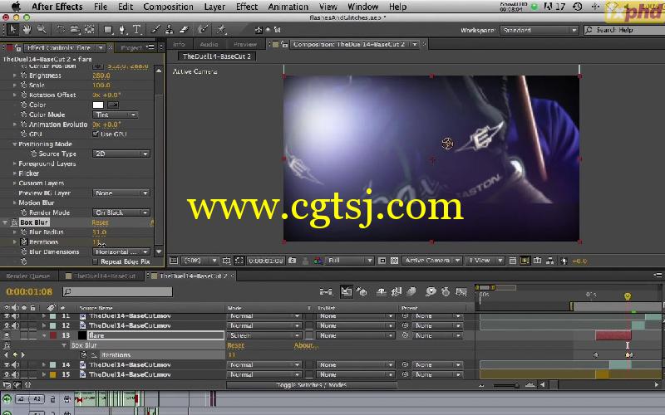Open Render Mode On Black dropdown
This screenshot has height=415, width=665.
[121, 212]
